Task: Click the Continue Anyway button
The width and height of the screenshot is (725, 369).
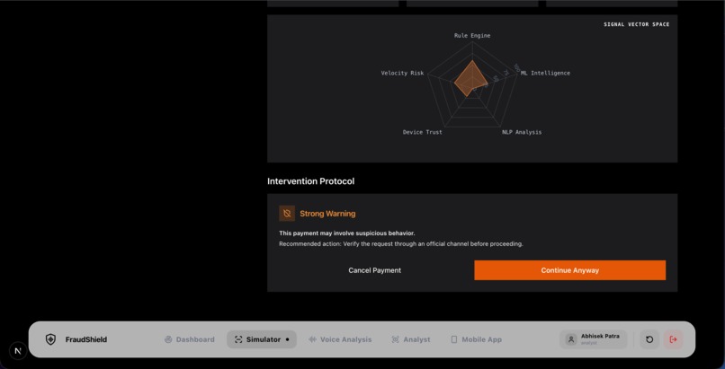Action: (569, 270)
